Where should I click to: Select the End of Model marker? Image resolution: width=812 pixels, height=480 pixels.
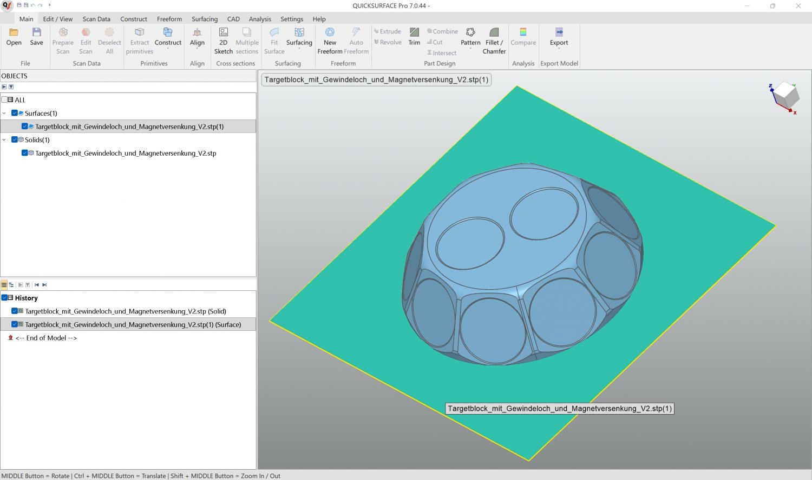[46, 338]
